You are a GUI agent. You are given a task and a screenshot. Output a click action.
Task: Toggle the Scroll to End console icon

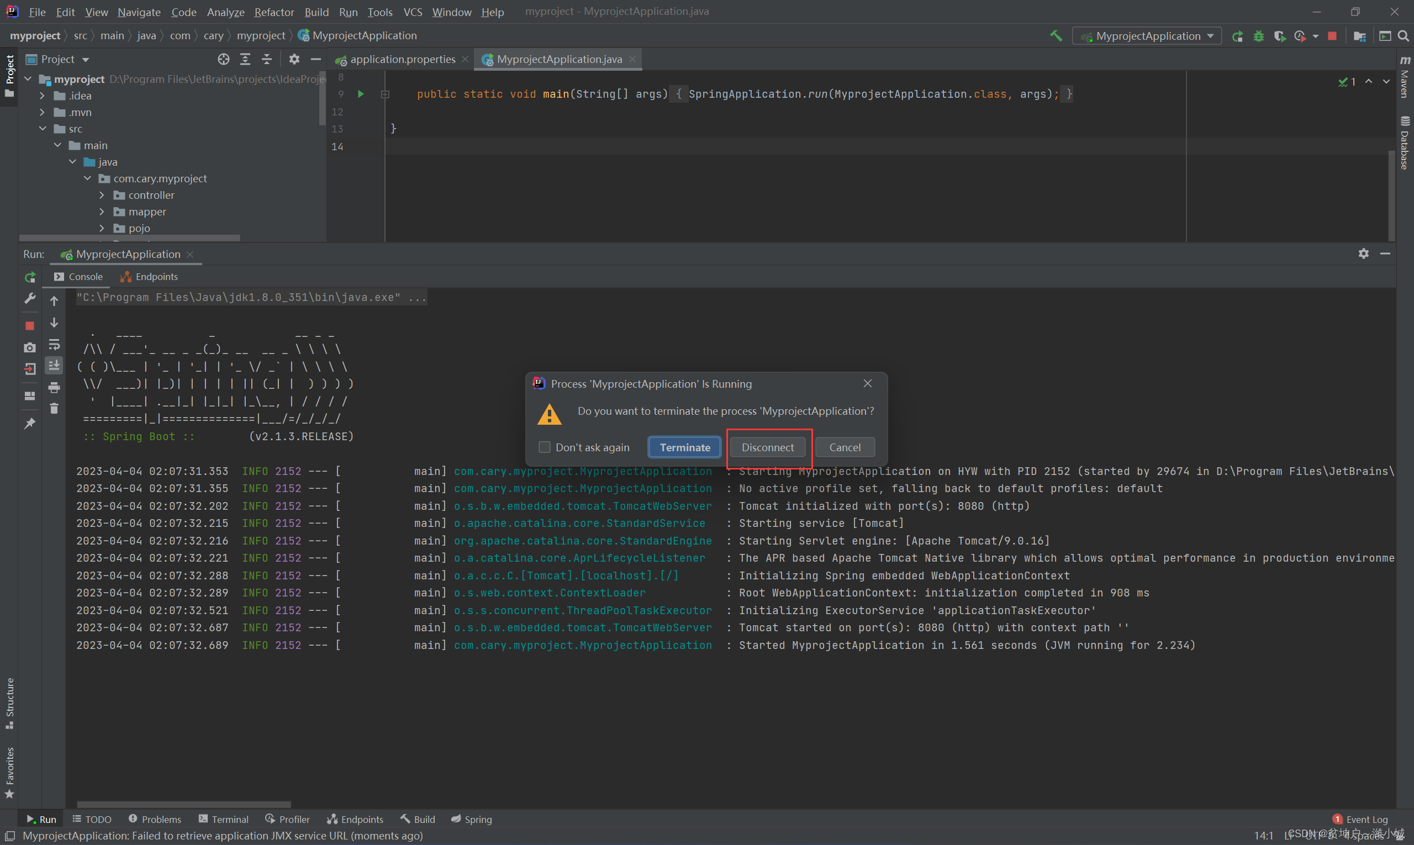[x=54, y=366]
